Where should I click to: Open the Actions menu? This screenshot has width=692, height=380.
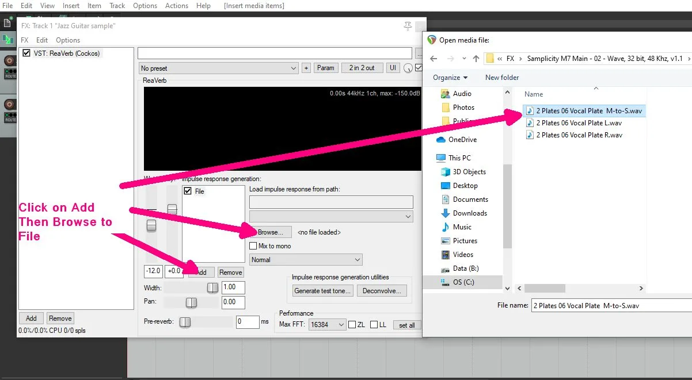[177, 6]
